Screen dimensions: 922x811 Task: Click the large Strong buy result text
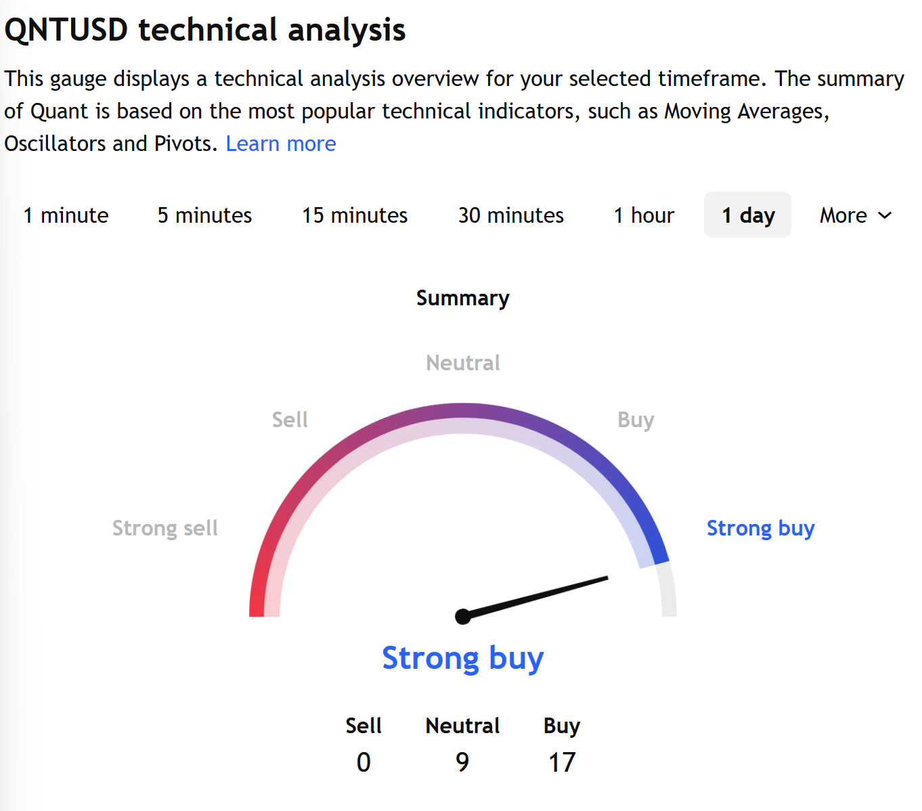point(463,658)
